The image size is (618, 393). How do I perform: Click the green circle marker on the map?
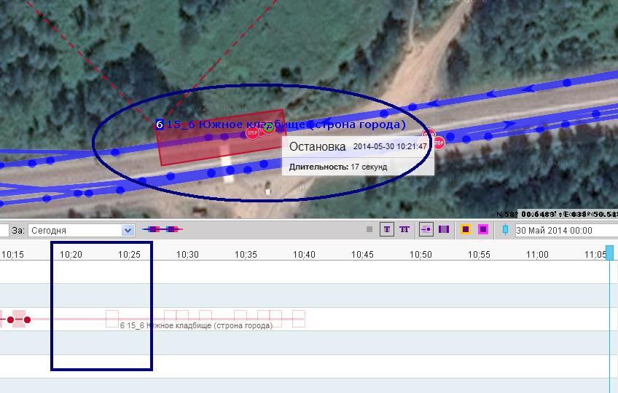tap(268, 129)
